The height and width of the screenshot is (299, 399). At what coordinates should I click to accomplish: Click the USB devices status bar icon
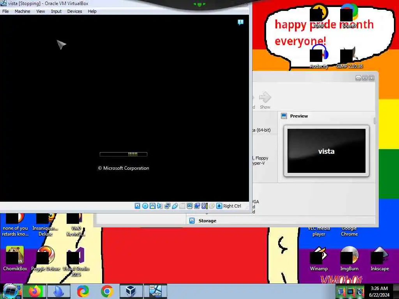point(175,206)
